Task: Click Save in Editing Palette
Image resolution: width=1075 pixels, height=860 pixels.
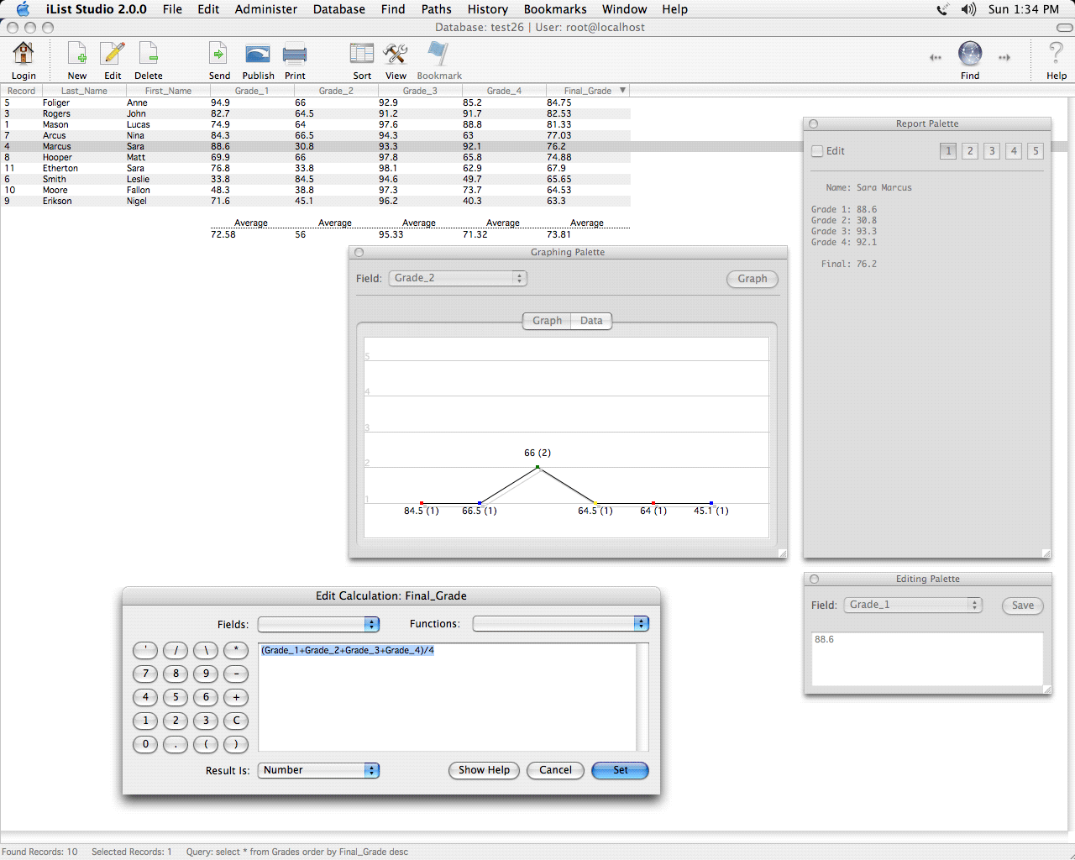Action: click(x=1023, y=606)
